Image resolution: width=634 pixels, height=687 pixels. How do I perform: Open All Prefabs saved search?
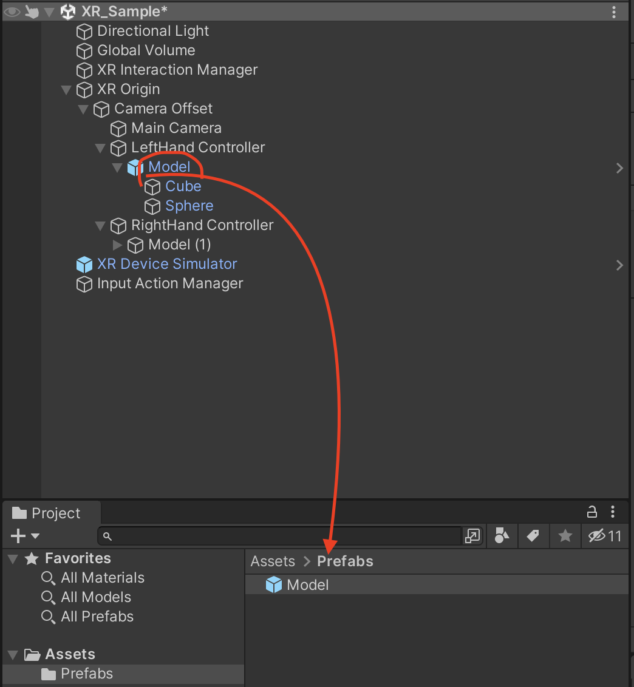tap(97, 617)
